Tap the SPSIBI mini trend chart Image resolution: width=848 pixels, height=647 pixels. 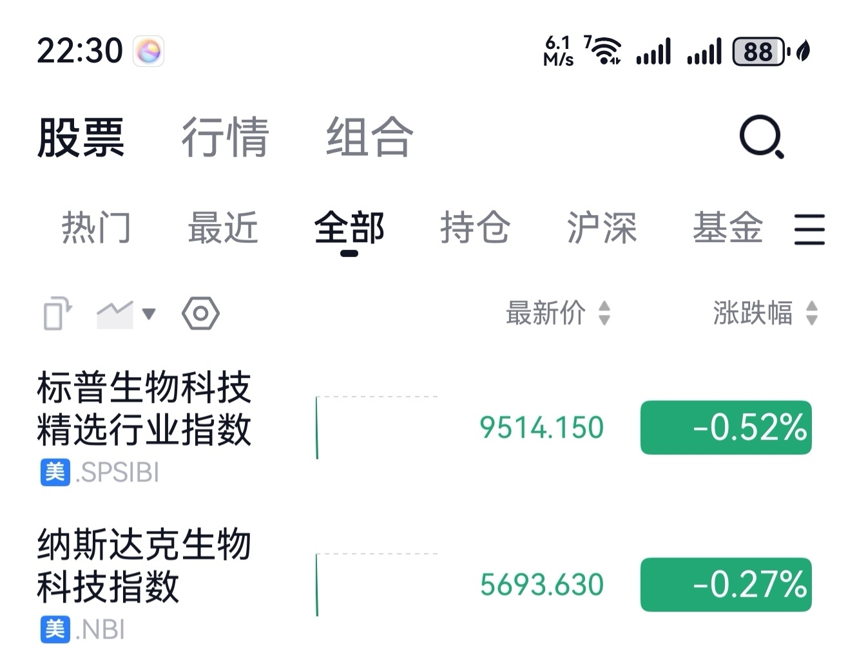[x=376, y=427]
